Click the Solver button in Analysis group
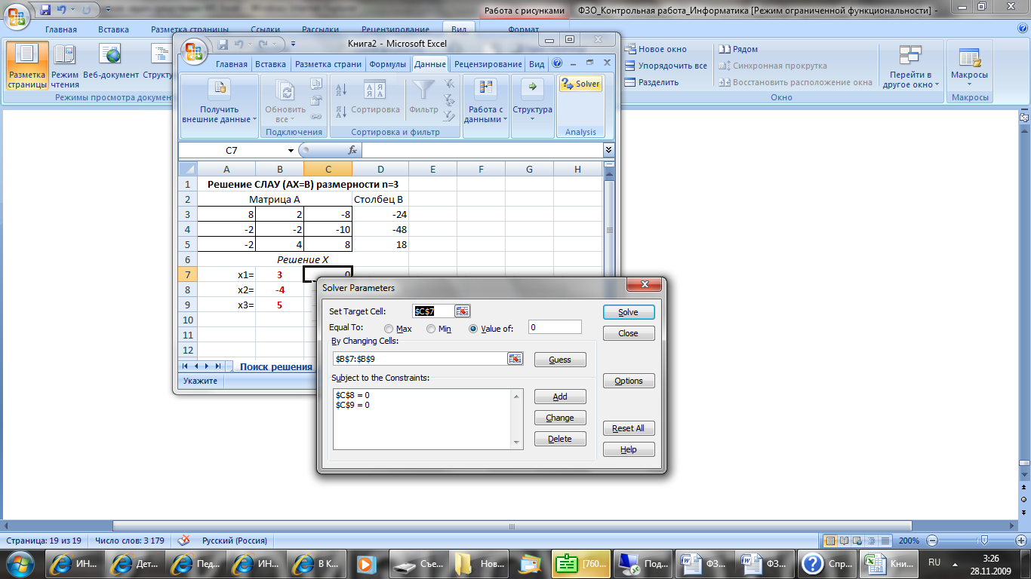 [580, 84]
